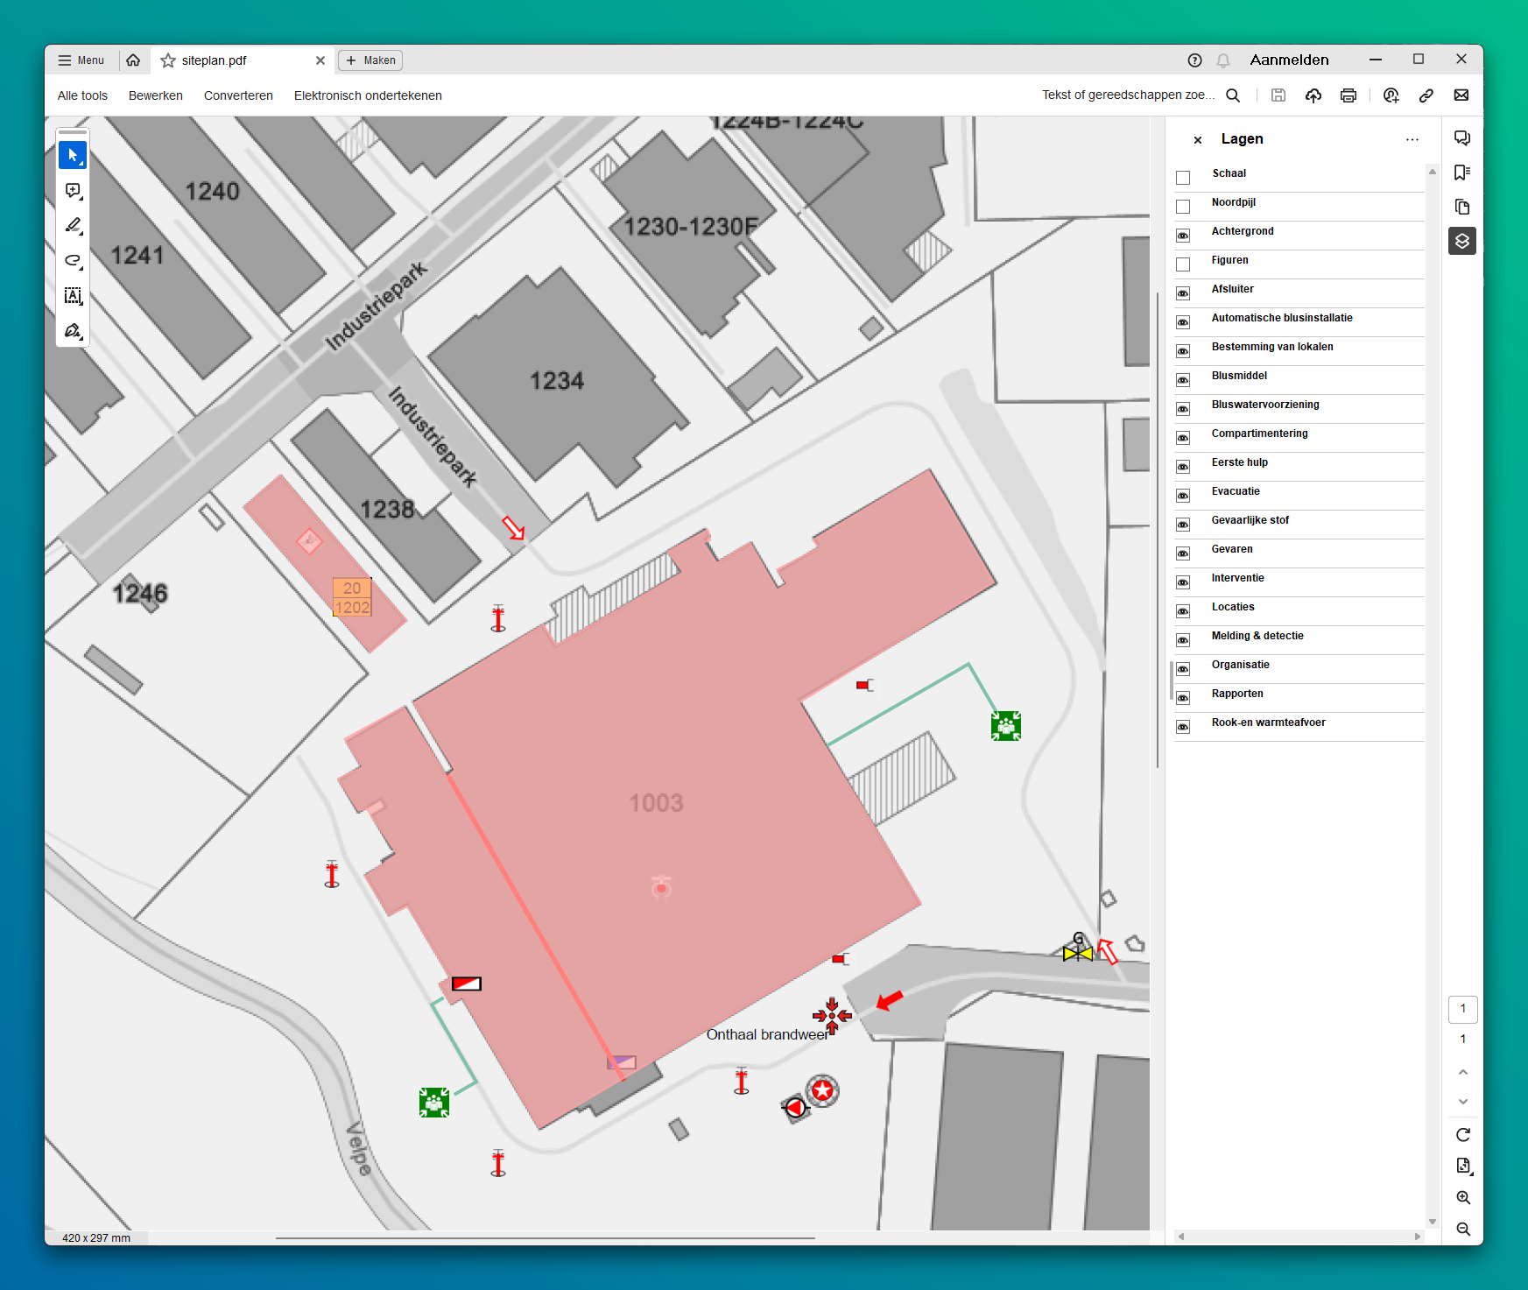
Task: Show the Noordpijl layer
Action: [x=1183, y=207]
